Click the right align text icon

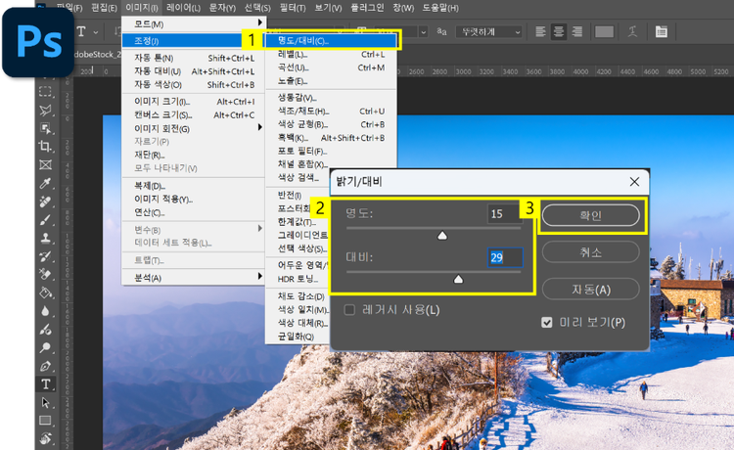[x=577, y=32]
